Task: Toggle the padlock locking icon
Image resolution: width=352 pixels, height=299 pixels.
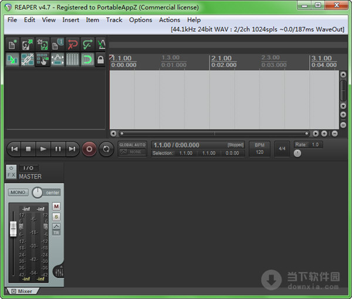Action: click(x=100, y=60)
